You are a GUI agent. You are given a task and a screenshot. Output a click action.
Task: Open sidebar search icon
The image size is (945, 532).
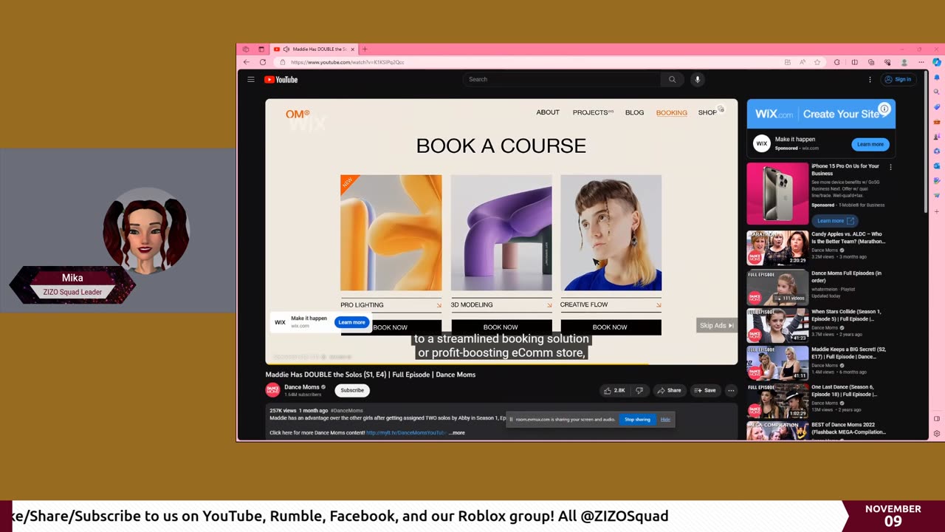(x=937, y=92)
